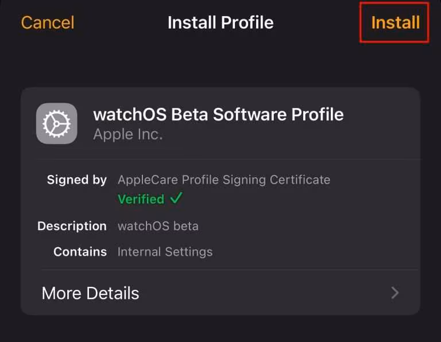Click the Contains label

80,252
